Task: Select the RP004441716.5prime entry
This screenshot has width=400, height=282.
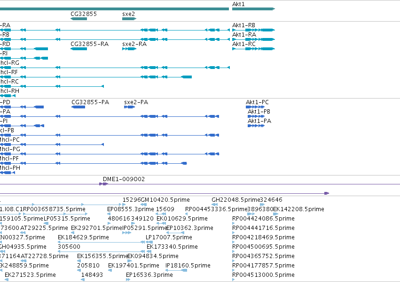Action: [x=263, y=228]
